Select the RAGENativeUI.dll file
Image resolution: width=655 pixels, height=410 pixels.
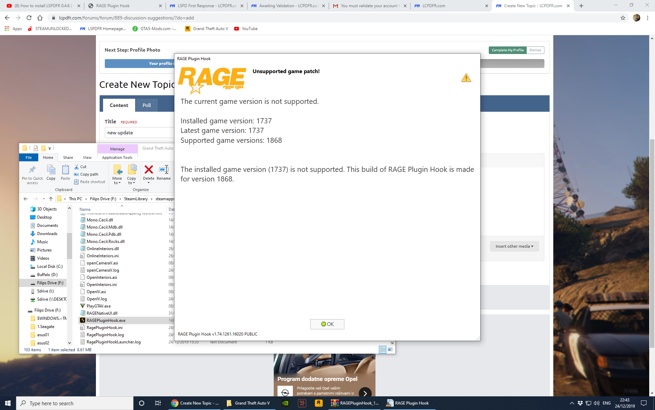(102, 313)
